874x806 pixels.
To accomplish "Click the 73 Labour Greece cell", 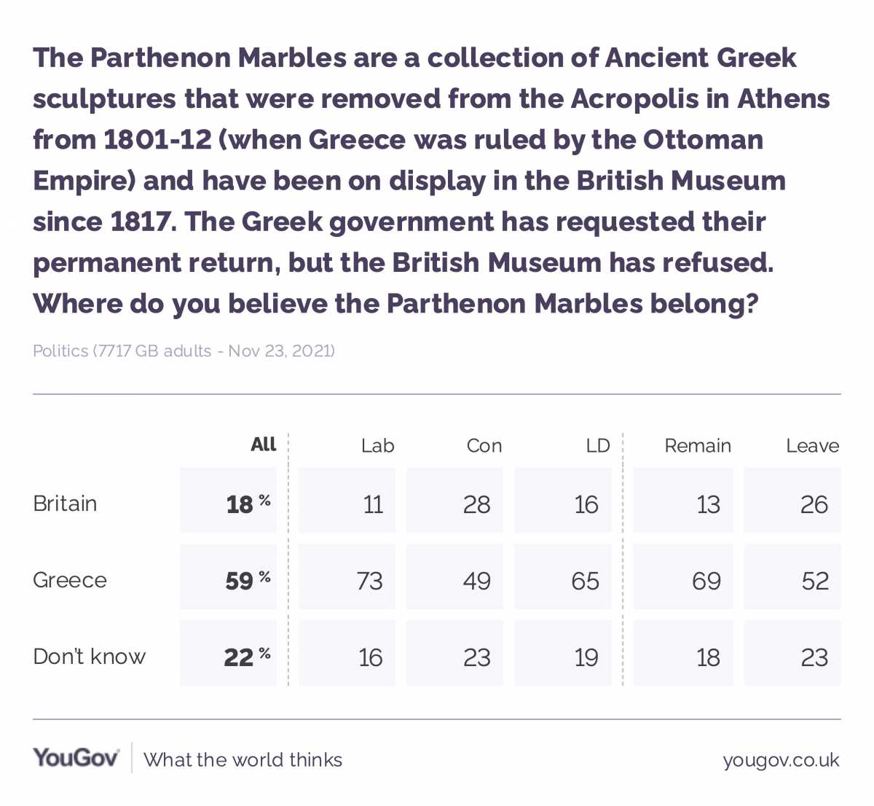I will pos(347,576).
